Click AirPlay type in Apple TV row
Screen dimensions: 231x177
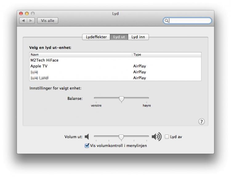(x=139, y=66)
